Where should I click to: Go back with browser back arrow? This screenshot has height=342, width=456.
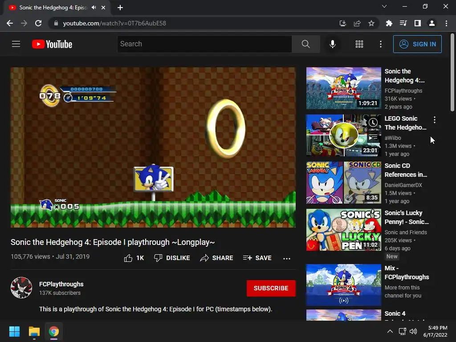click(10, 23)
